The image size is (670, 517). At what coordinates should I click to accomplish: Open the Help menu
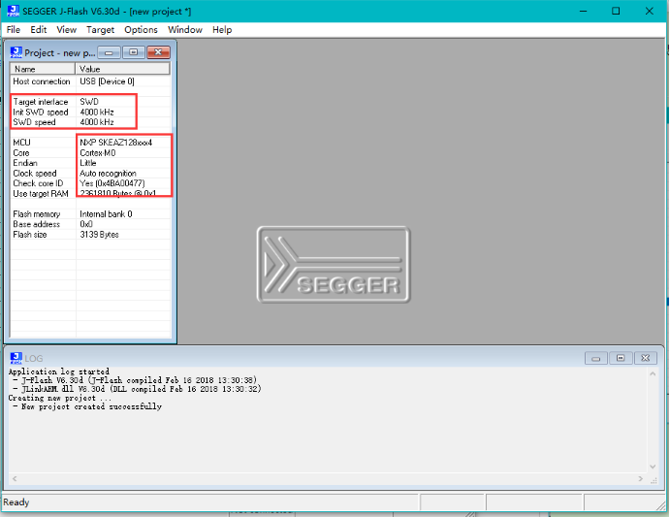coord(222,29)
